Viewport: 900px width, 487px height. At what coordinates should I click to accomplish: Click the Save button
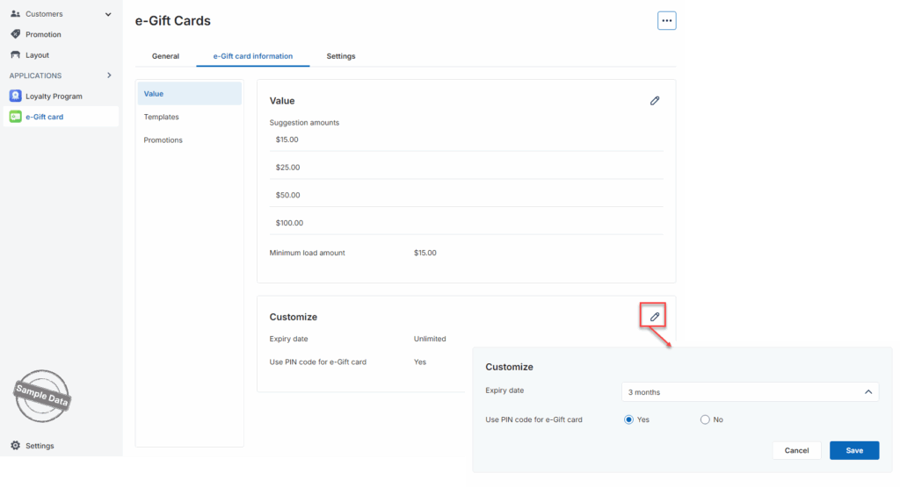coord(854,450)
